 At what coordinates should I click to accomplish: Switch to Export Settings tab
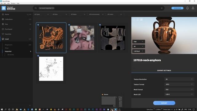pos(164,71)
